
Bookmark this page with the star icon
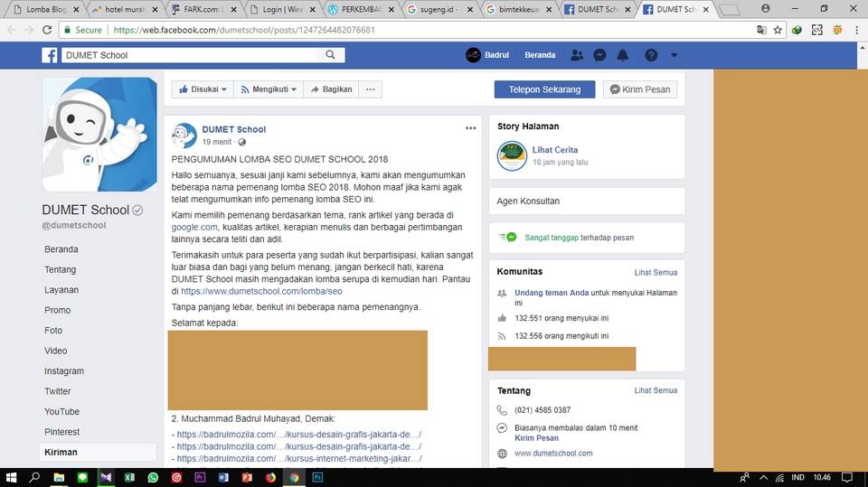pyautogui.click(x=778, y=30)
